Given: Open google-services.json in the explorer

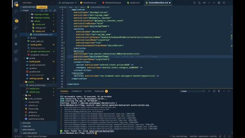Looking at the screenshot, I should point(40,51).
